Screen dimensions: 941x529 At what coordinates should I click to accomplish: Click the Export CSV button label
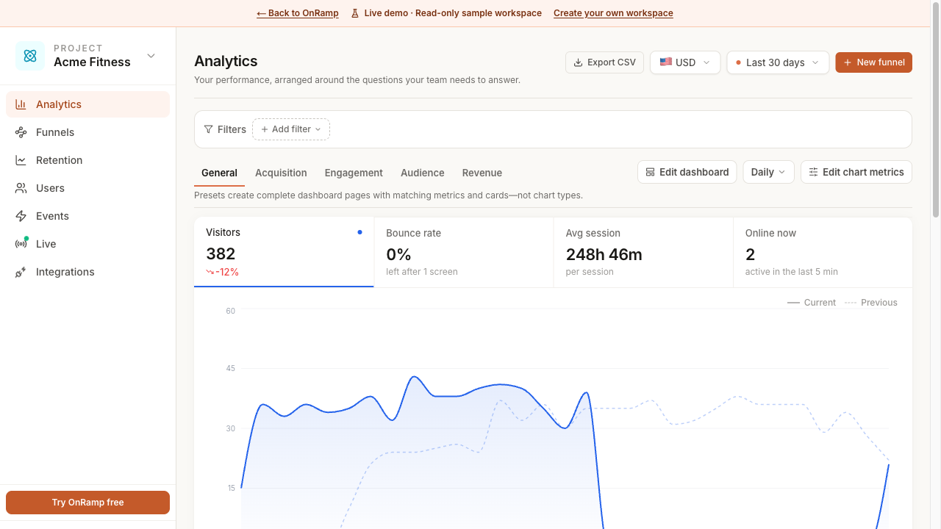point(612,62)
